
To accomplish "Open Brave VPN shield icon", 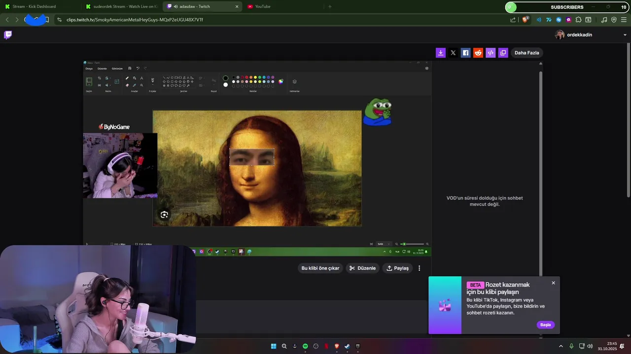I will point(614,20).
